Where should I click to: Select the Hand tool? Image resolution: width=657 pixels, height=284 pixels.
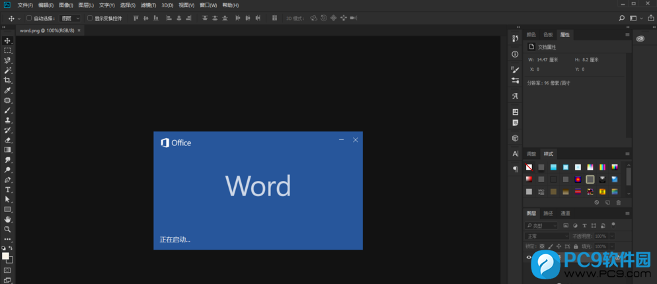7,219
